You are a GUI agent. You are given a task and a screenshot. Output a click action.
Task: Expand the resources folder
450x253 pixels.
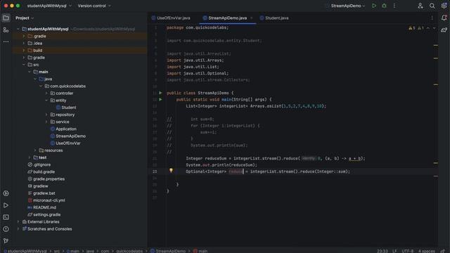click(x=35, y=150)
